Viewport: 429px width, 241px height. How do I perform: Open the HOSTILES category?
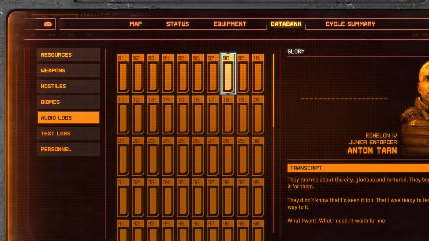[x=69, y=86]
